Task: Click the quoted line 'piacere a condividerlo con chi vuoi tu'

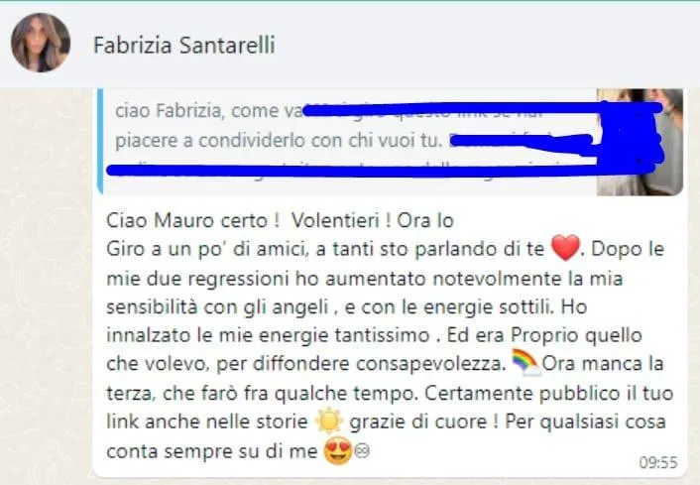Action: (x=279, y=141)
